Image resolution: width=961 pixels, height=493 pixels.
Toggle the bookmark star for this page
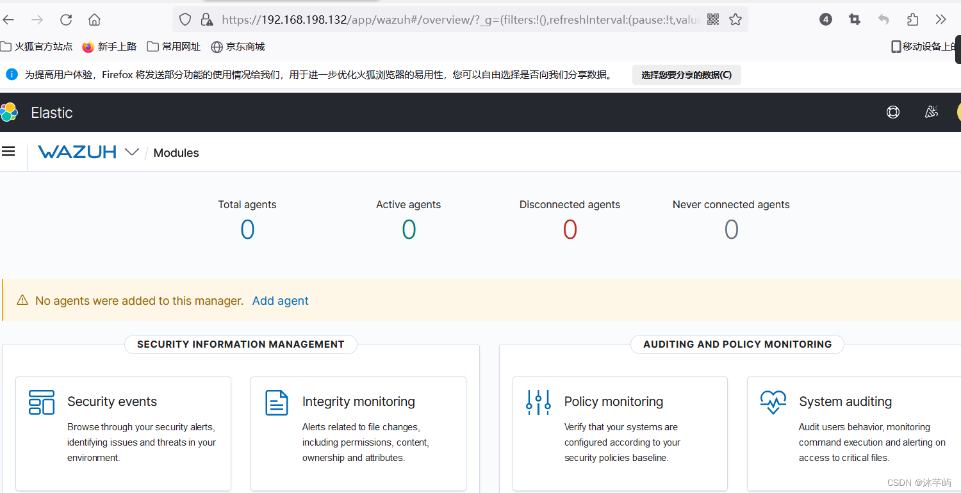(735, 19)
